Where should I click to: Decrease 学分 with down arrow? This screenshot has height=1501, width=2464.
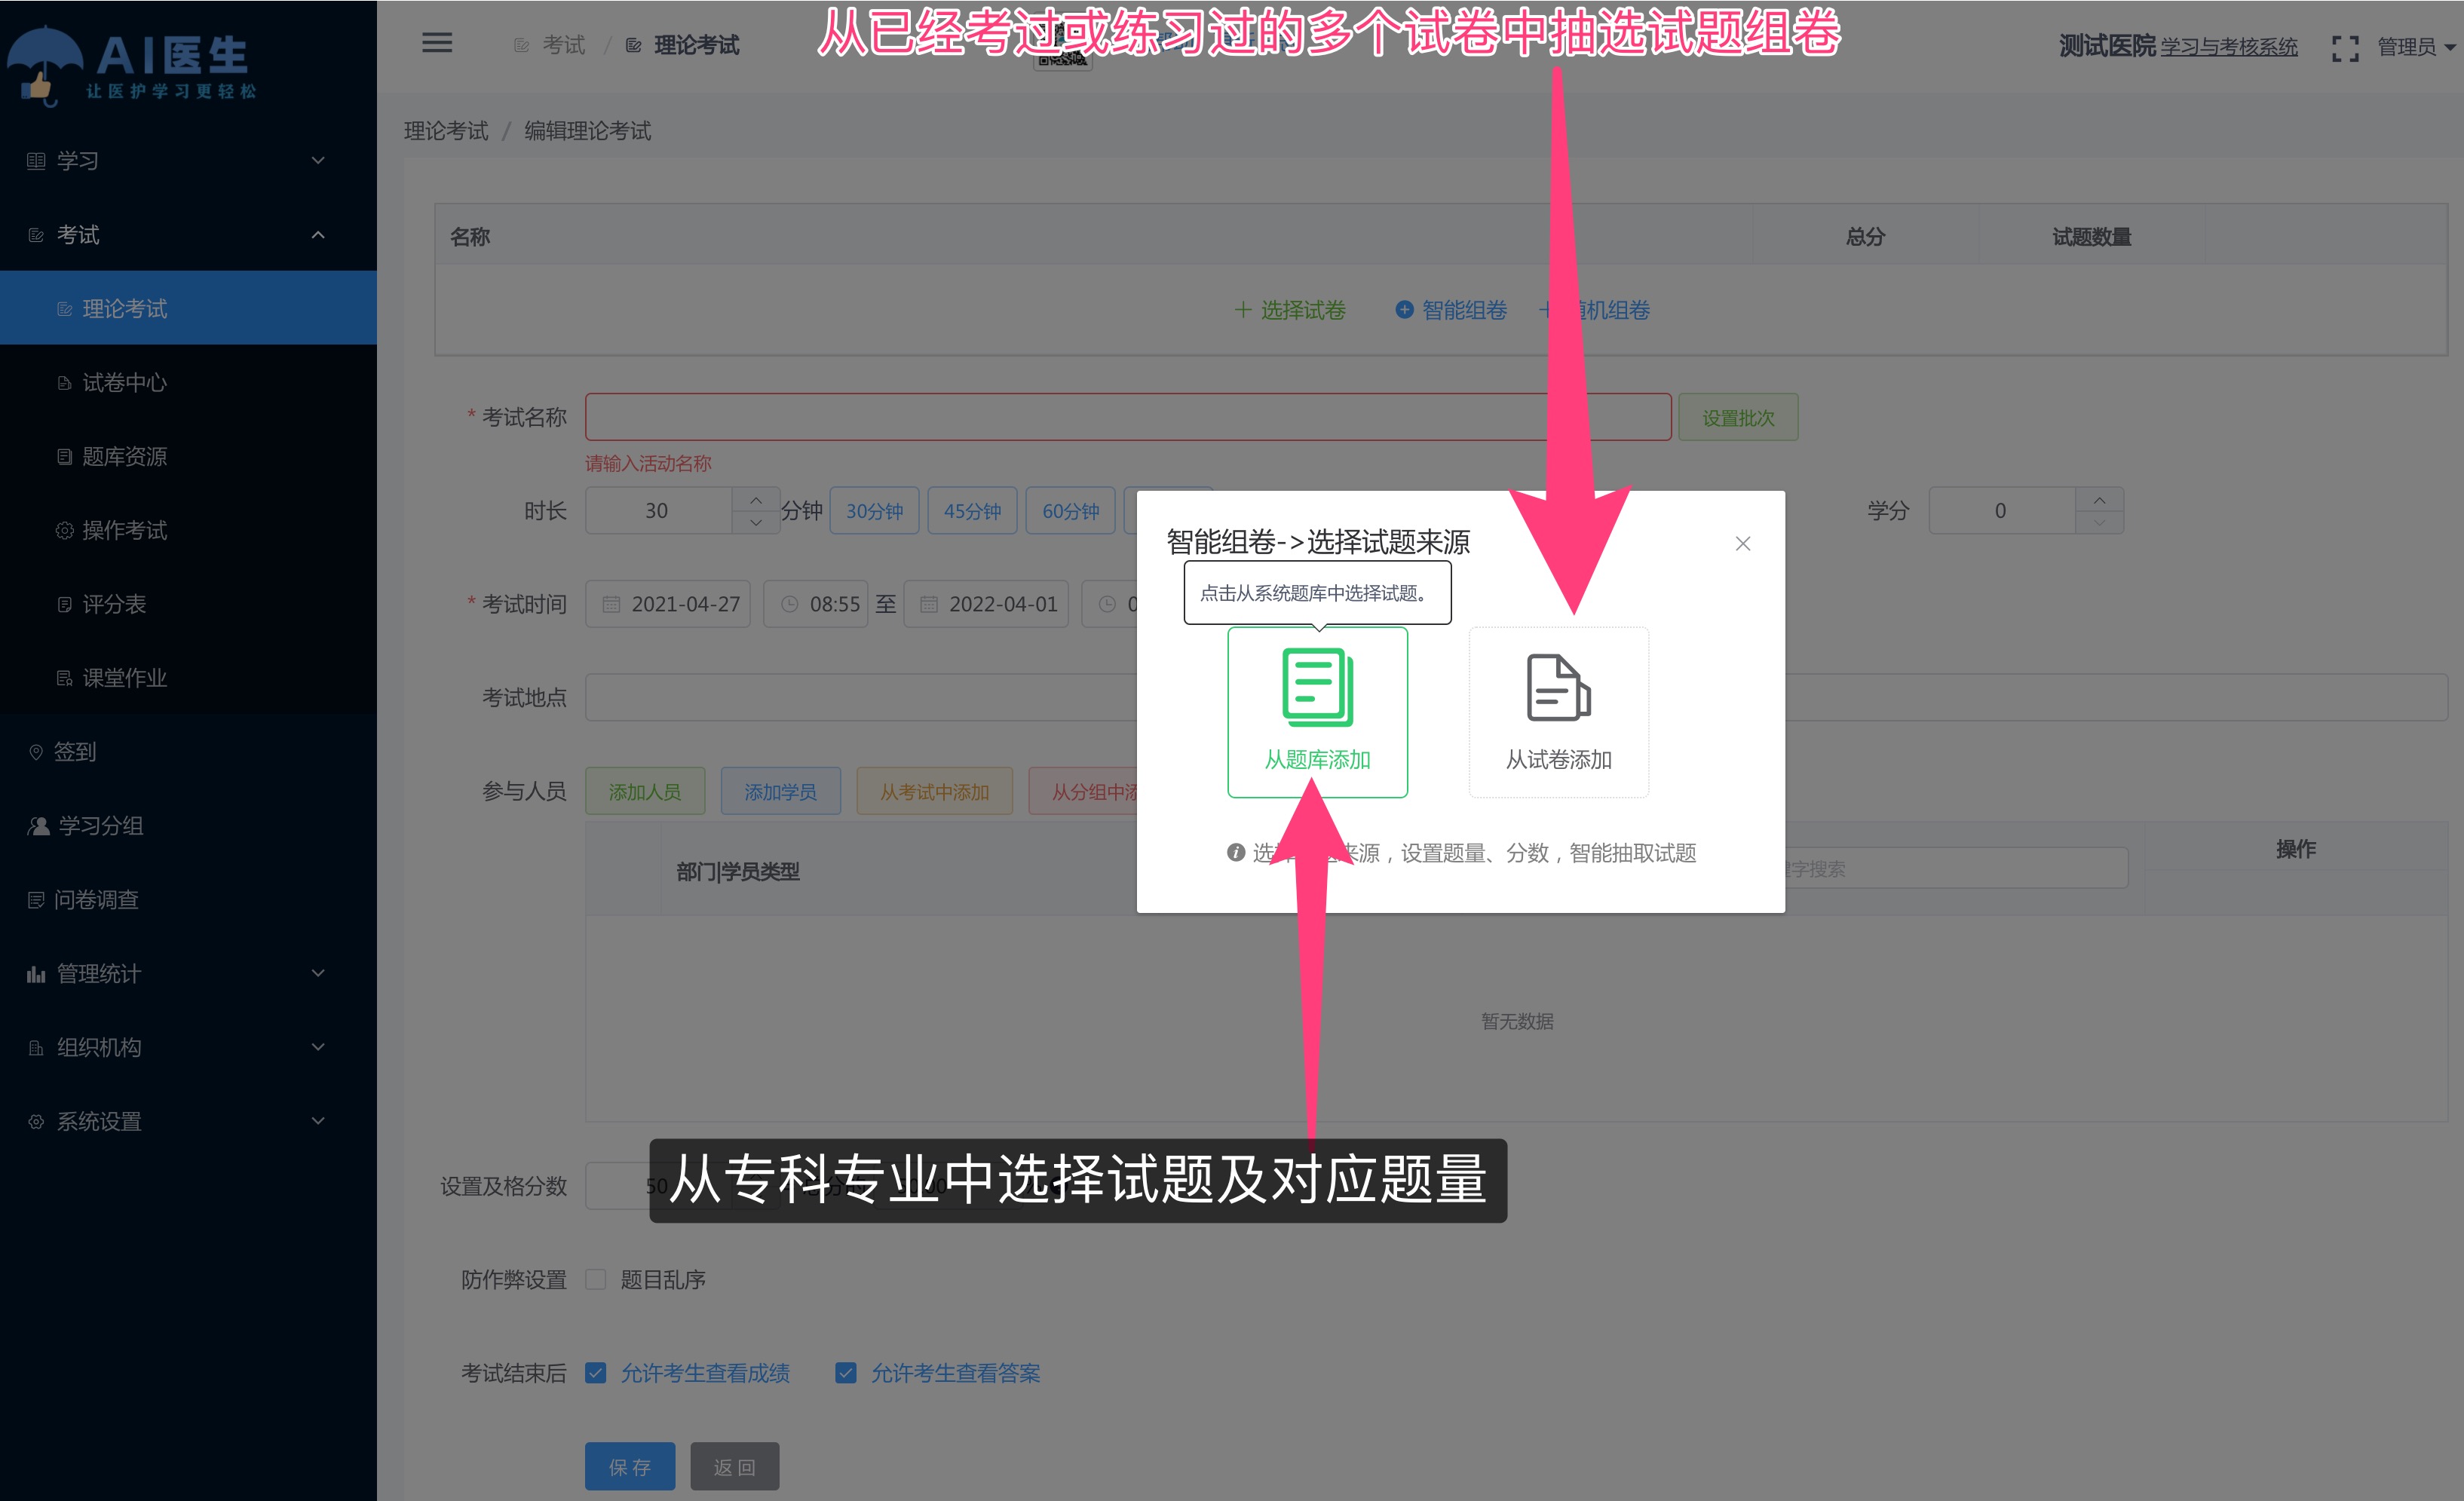2099,522
